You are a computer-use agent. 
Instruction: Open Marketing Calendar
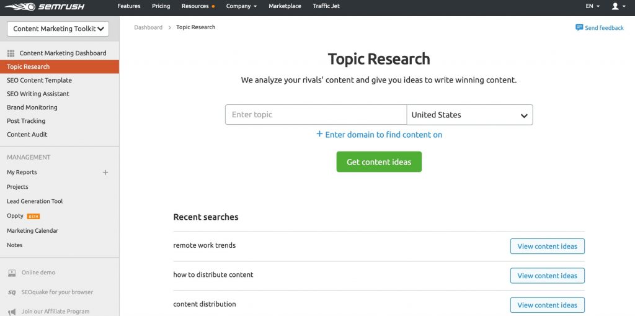[32, 230]
